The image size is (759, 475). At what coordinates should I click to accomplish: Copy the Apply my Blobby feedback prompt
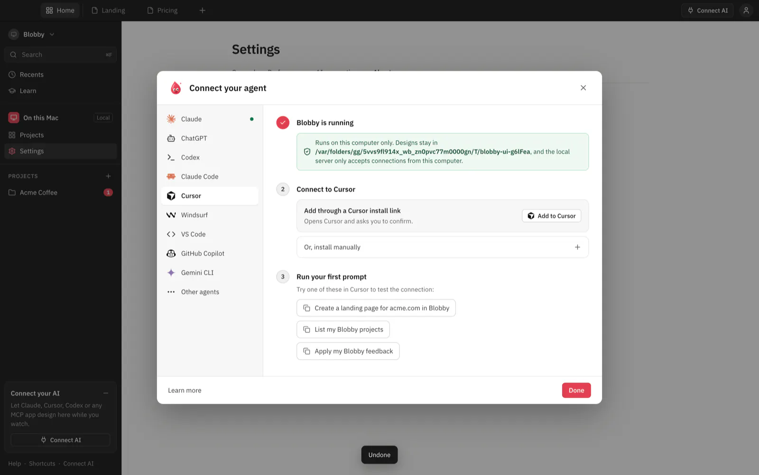coord(348,351)
